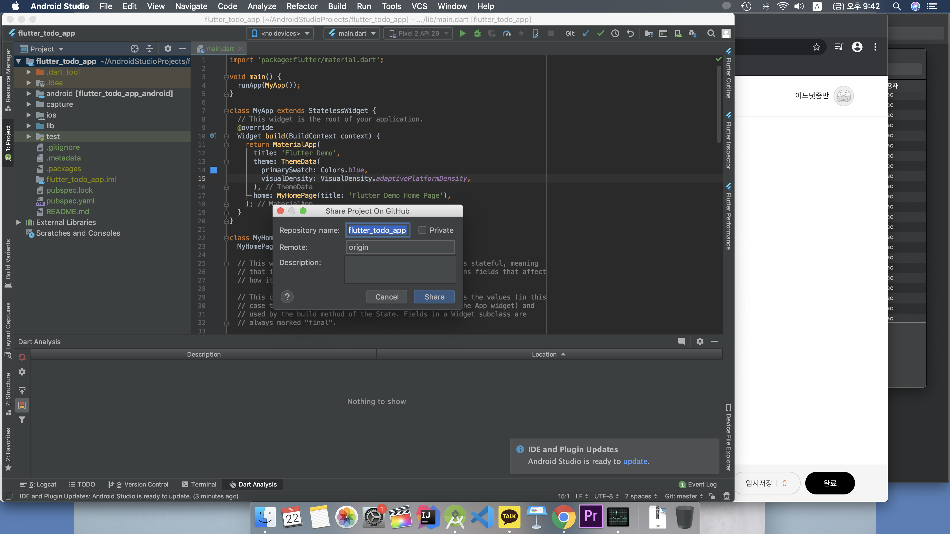Click Dart Analysis restart icon
The width and height of the screenshot is (950, 534).
pyautogui.click(x=22, y=357)
